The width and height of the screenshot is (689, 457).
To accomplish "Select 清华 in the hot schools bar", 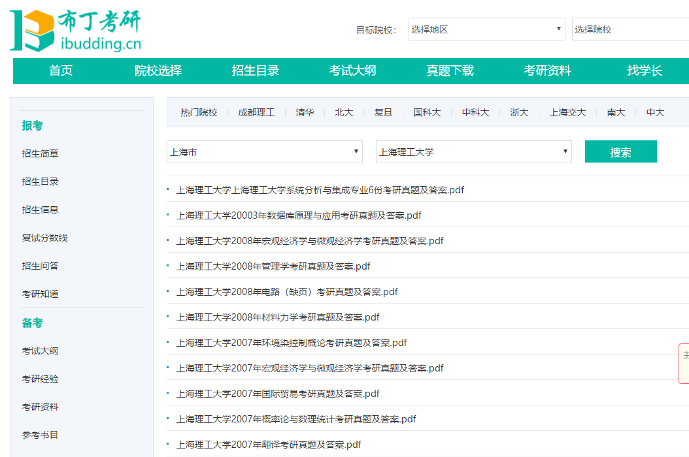I will coord(305,112).
